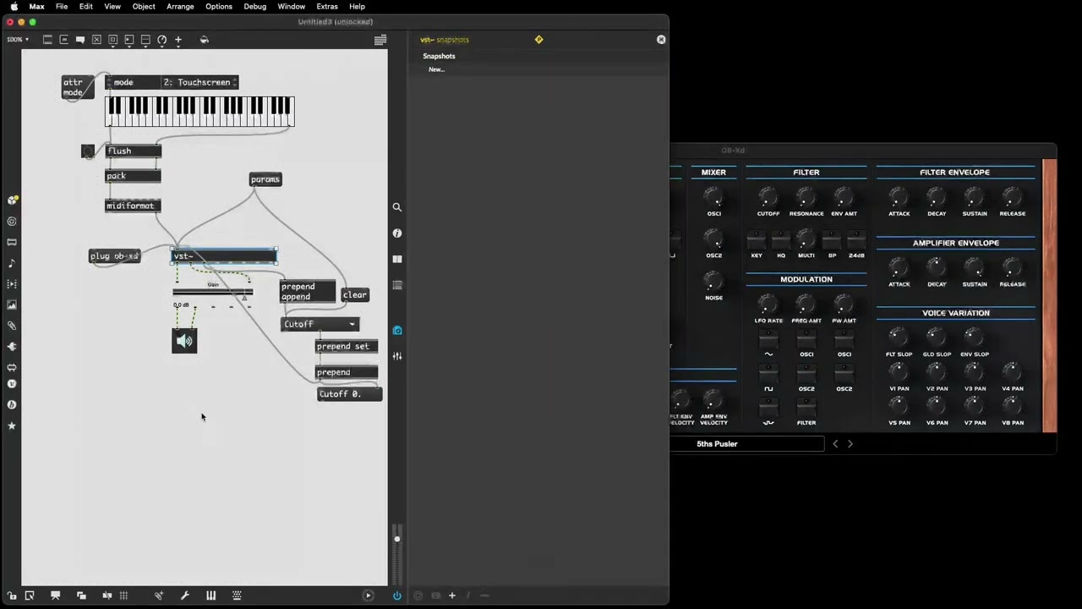
Task: Open the favorites star sidebar icon
Action: point(12,425)
